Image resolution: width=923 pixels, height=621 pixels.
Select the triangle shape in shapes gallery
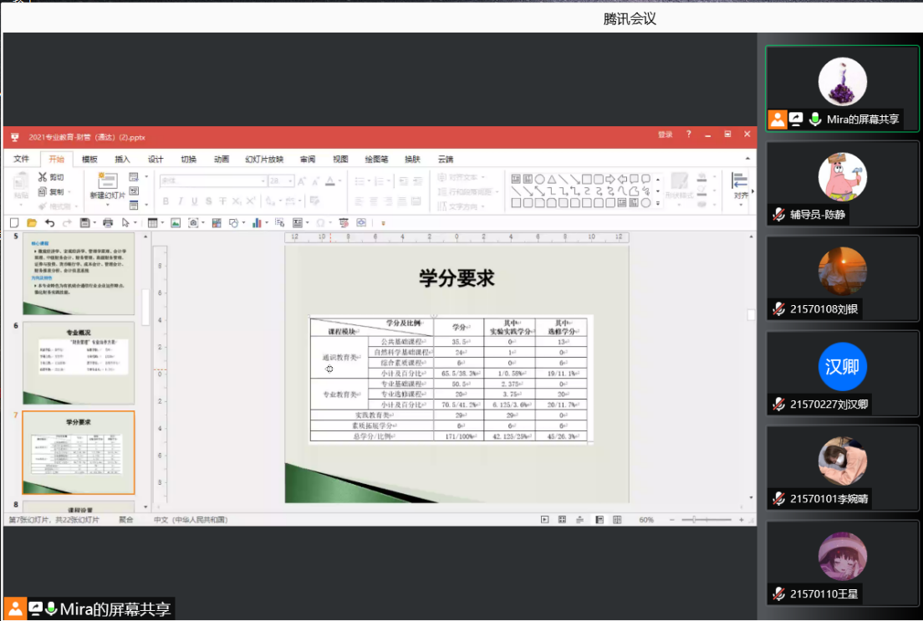[552, 179]
